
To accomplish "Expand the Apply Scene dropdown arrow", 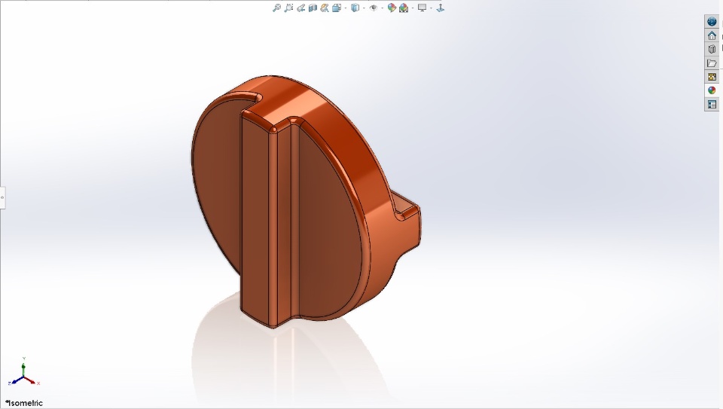I will pyautogui.click(x=412, y=8).
